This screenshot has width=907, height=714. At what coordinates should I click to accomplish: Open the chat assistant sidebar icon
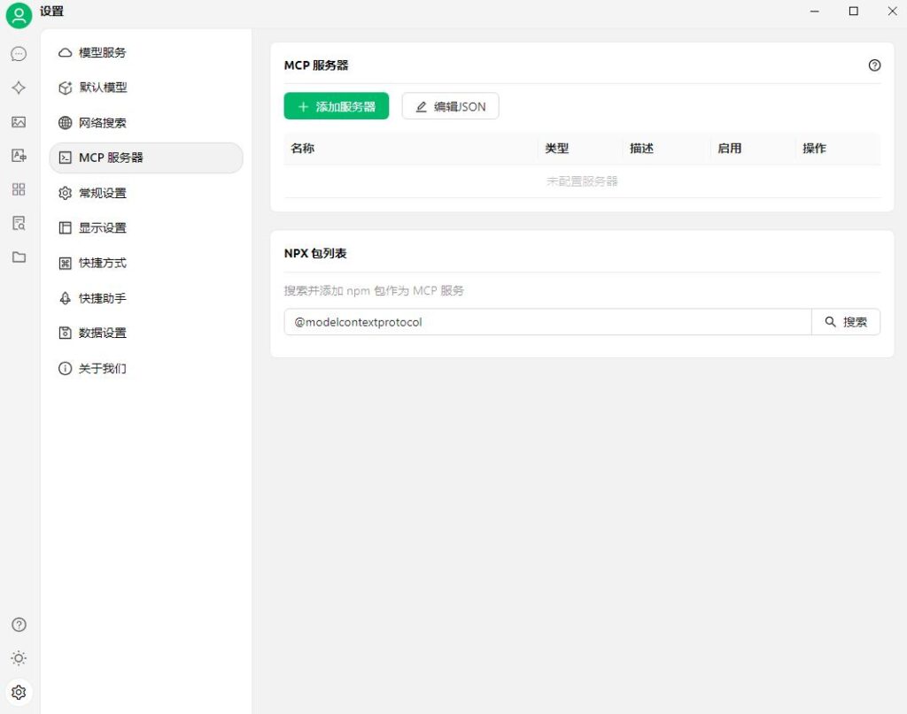[x=19, y=54]
